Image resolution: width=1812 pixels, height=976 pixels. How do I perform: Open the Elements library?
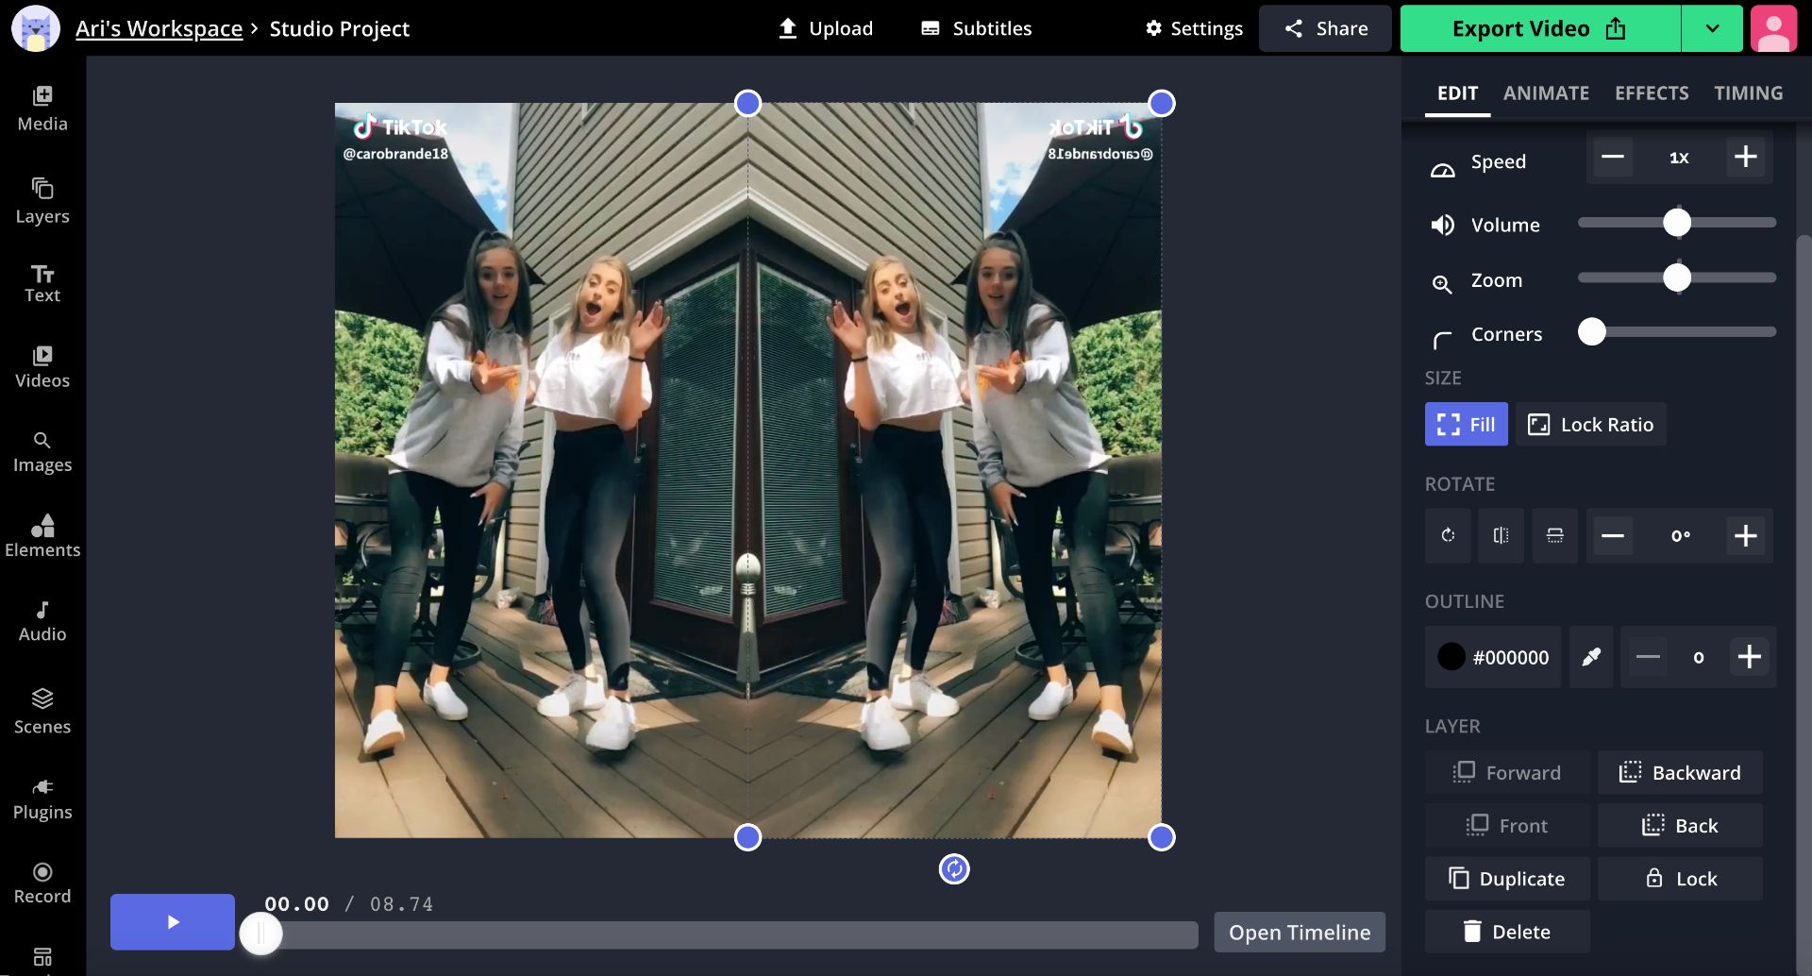click(42, 536)
